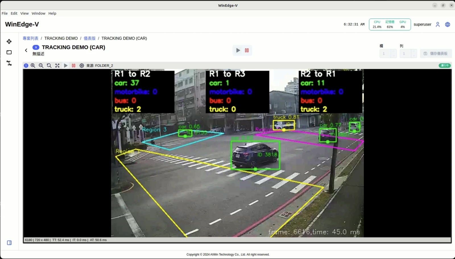Open the window panel icon in the left sidebar
This screenshot has width=455, height=259.
click(9, 52)
